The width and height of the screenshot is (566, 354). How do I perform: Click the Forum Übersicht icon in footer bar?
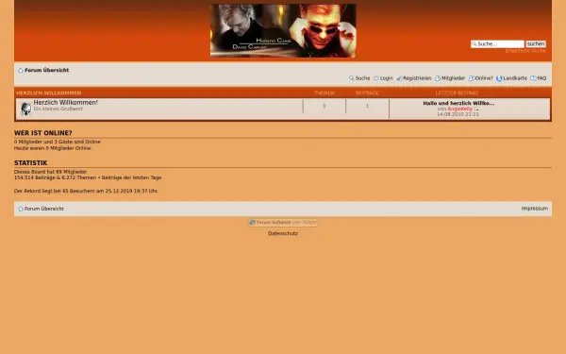tap(21, 210)
